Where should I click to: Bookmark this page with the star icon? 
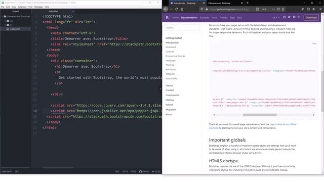coord(283,9)
